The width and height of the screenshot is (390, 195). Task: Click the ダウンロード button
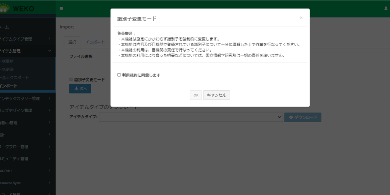(x=302, y=117)
